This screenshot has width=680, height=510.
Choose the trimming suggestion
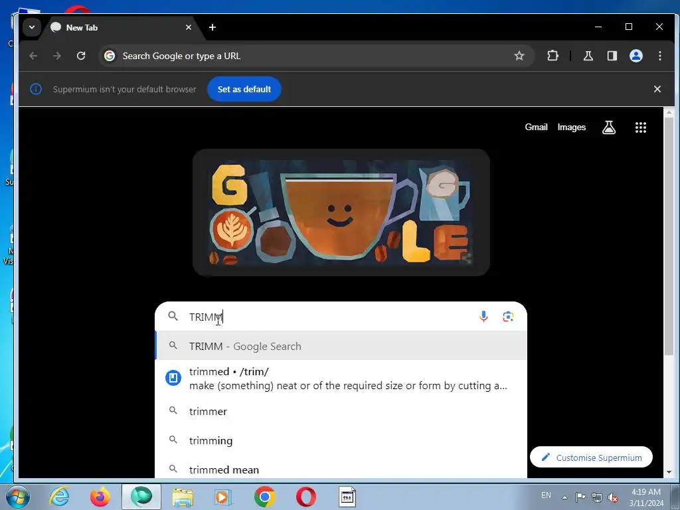tap(341, 441)
